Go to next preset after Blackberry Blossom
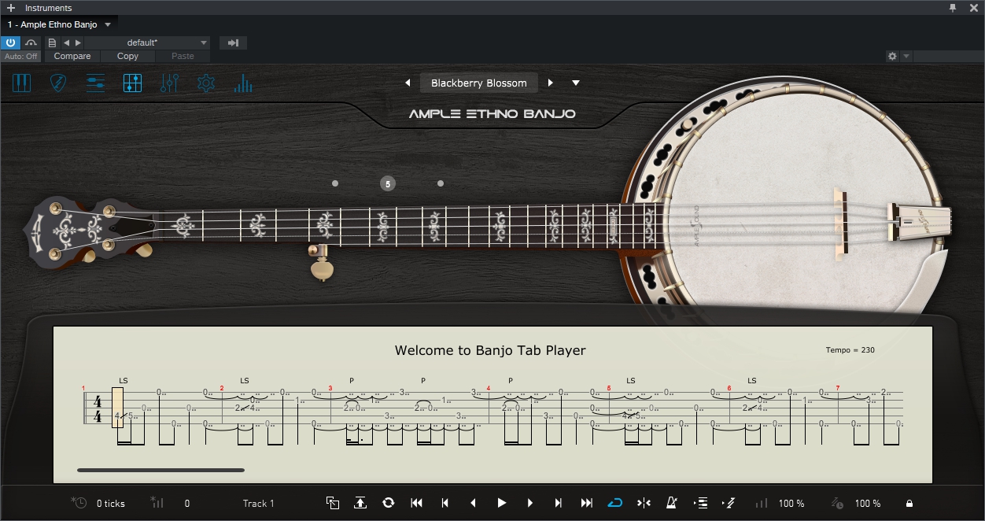 click(551, 83)
